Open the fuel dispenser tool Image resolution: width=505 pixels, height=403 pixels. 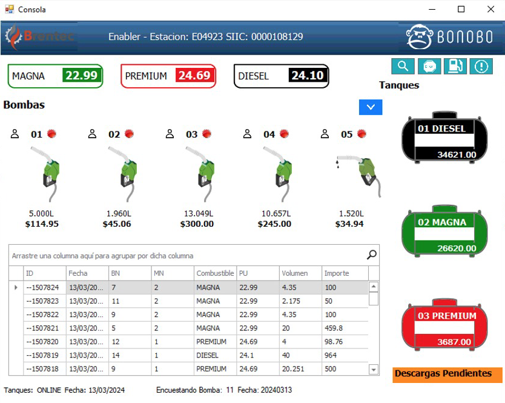coord(455,67)
